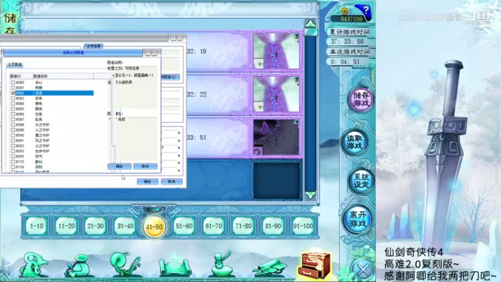Click the 储存游戏 save game button
Viewport: 501px width, 282px height.
(361, 100)
